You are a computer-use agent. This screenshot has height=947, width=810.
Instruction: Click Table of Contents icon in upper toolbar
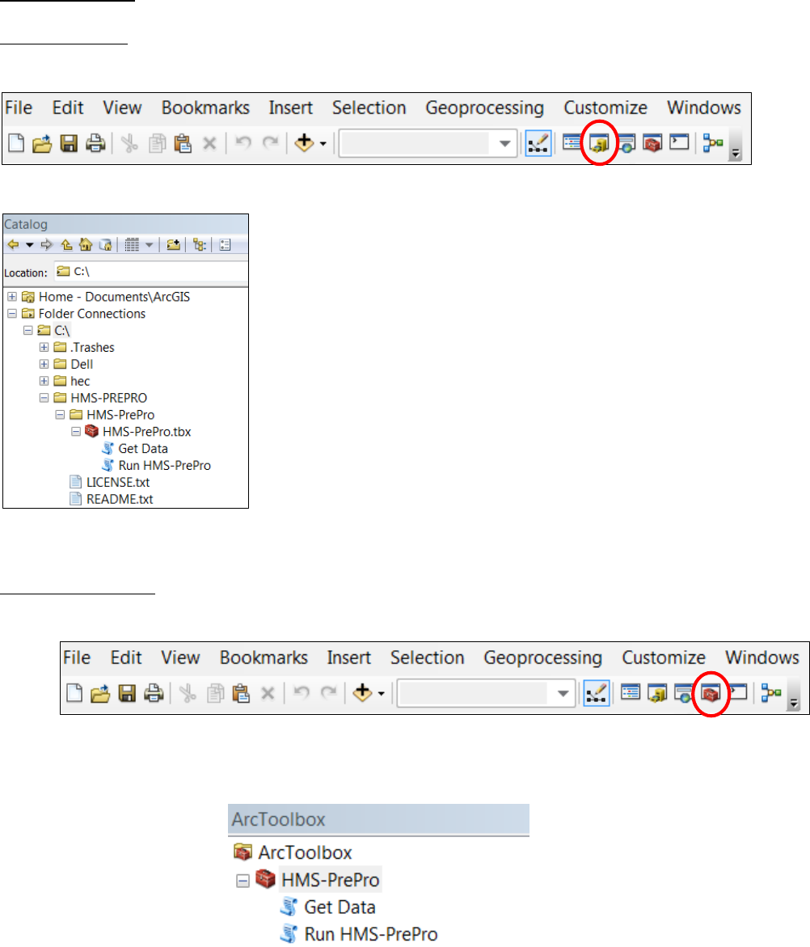(x=572, y=143)
